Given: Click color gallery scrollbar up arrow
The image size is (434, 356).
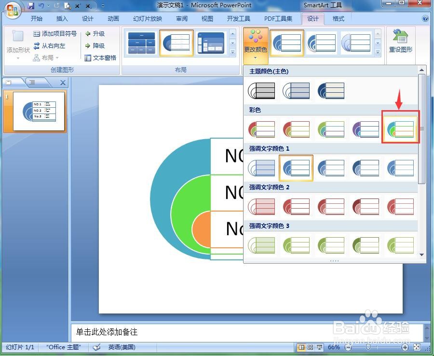Looking at the screenshot, I should pyautogui.click(x=422, y=70).
